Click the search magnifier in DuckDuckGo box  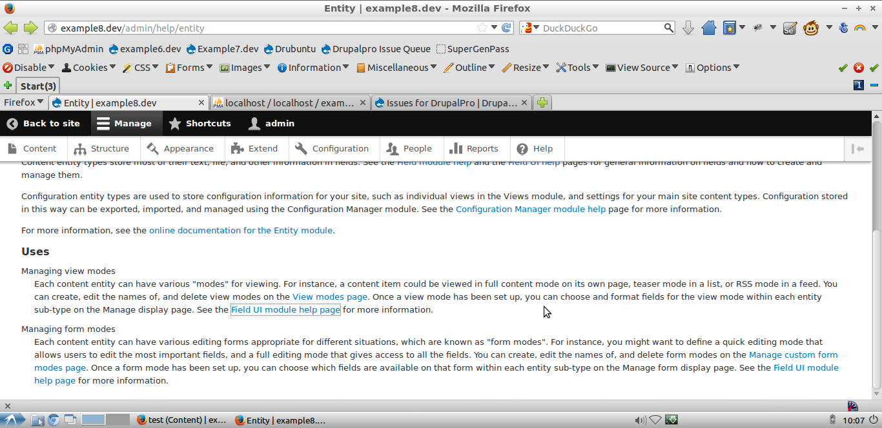click(669, 28)
